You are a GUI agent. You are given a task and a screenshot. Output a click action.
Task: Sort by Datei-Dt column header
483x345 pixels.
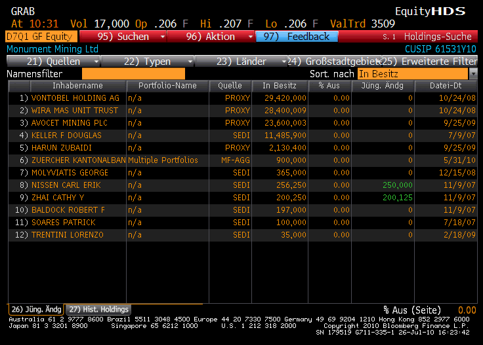click(446, 86)
